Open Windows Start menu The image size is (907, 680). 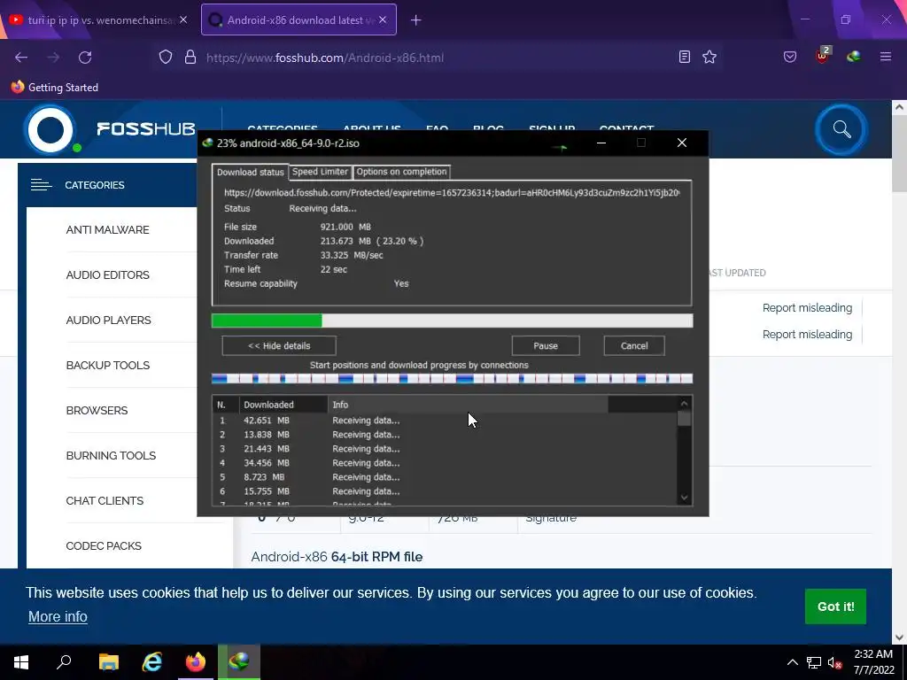point(21,662)
